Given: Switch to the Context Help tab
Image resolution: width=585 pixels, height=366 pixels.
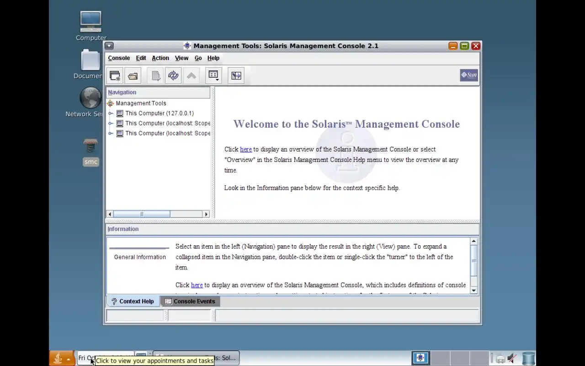Looking at the screenshot, I should [x=133, y=301].
